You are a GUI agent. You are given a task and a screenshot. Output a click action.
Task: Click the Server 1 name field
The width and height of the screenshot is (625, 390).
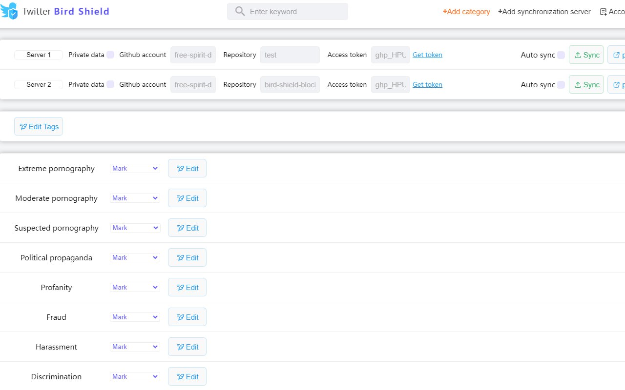39,55
